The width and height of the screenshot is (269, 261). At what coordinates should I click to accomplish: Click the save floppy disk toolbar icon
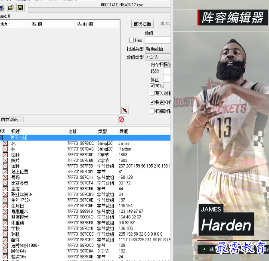click(x=20, y=8)
